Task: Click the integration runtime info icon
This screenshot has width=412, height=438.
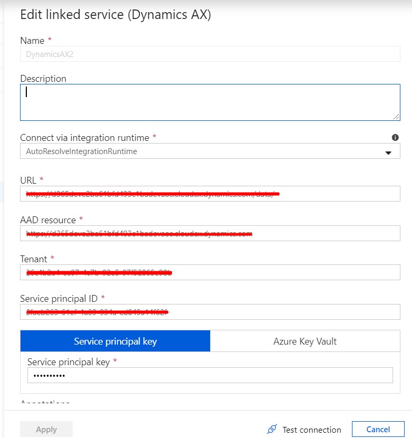Action: click(395, 137)
